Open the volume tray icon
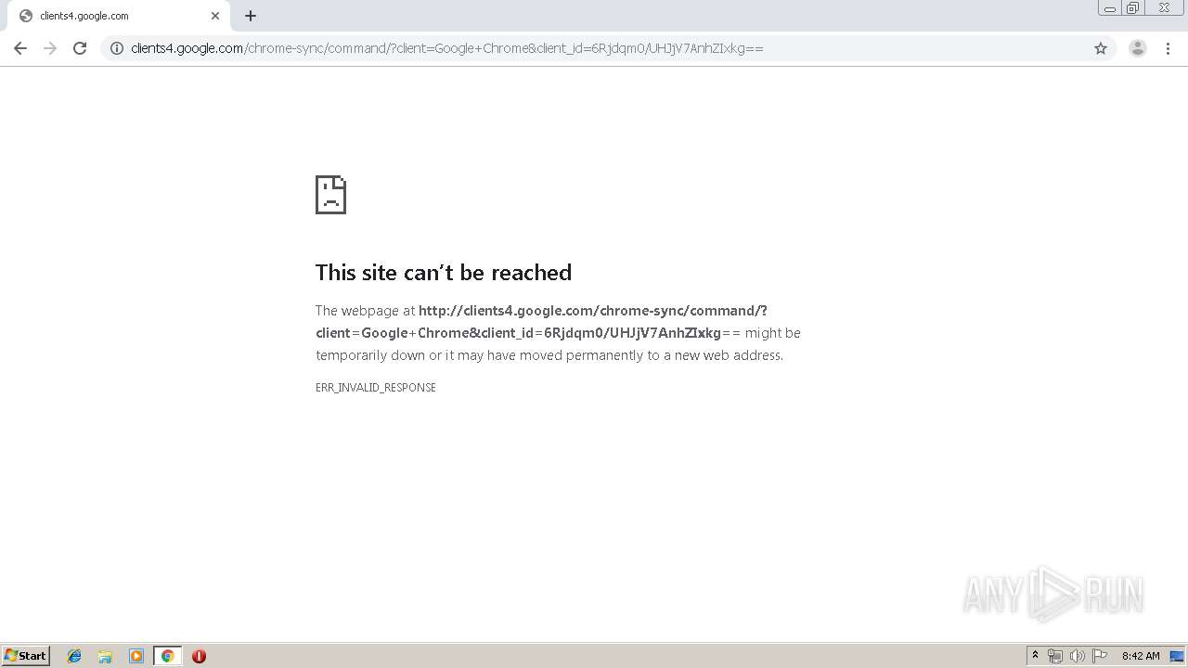The image size is (1188, 668). [x=1078, y=656]
